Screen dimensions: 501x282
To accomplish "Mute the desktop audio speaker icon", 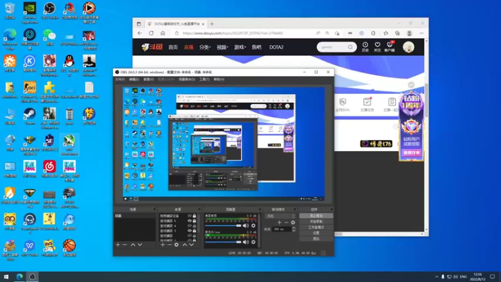I will (245, 226).
